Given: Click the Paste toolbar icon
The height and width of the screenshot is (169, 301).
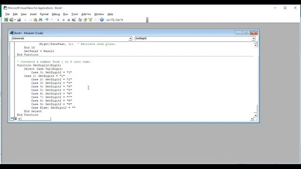Looking at the screenshot, I should point(35,20).
